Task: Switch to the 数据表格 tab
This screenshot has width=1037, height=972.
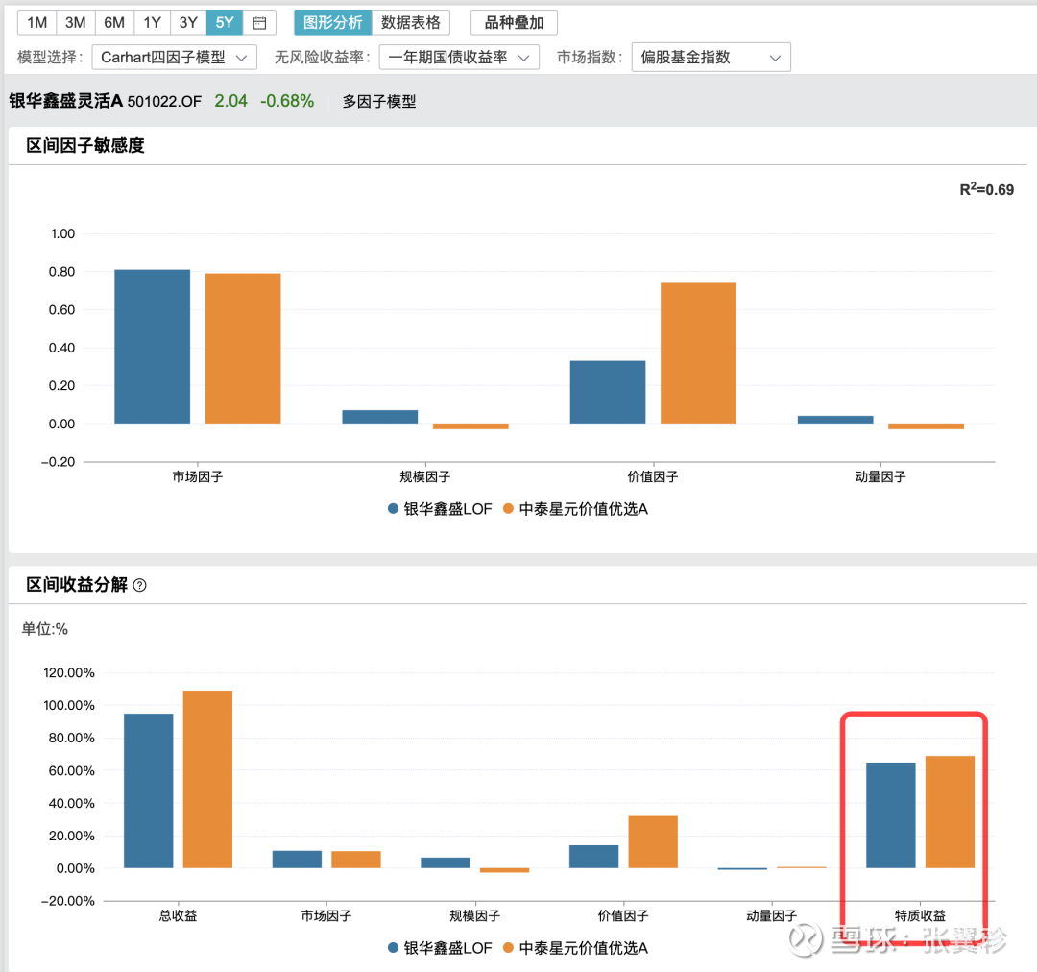Action: pos(411,23)
